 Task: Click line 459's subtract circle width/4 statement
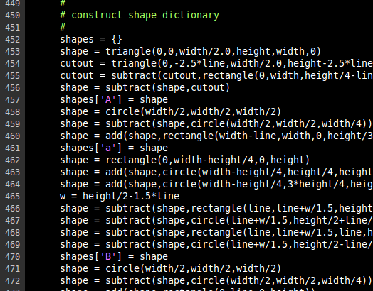(x=216, y=124)
